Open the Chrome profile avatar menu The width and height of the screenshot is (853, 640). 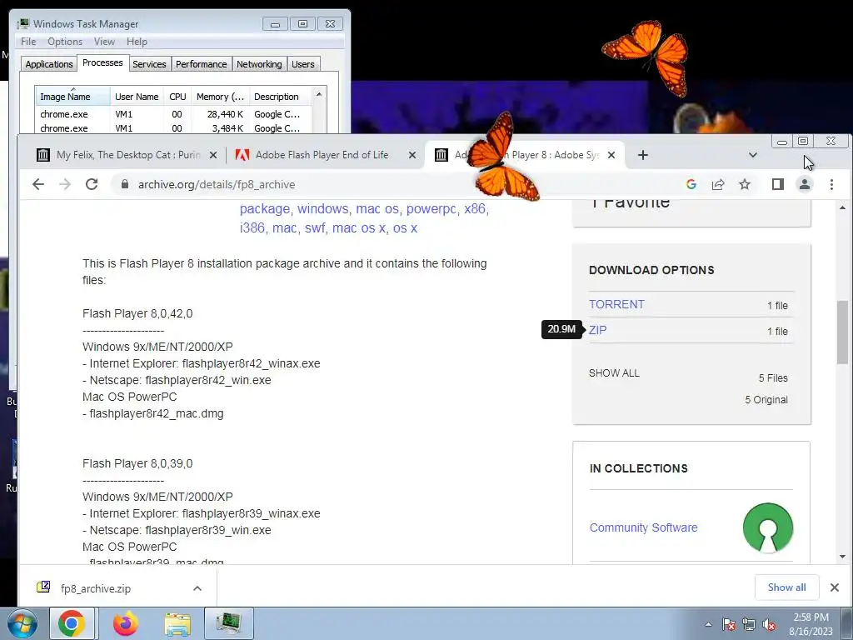(805, 184)
